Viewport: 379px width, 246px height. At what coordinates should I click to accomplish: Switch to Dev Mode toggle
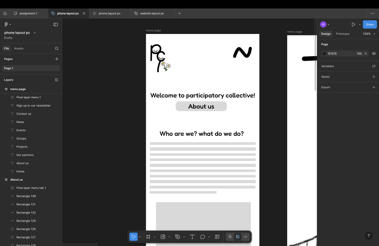(246, 237)
